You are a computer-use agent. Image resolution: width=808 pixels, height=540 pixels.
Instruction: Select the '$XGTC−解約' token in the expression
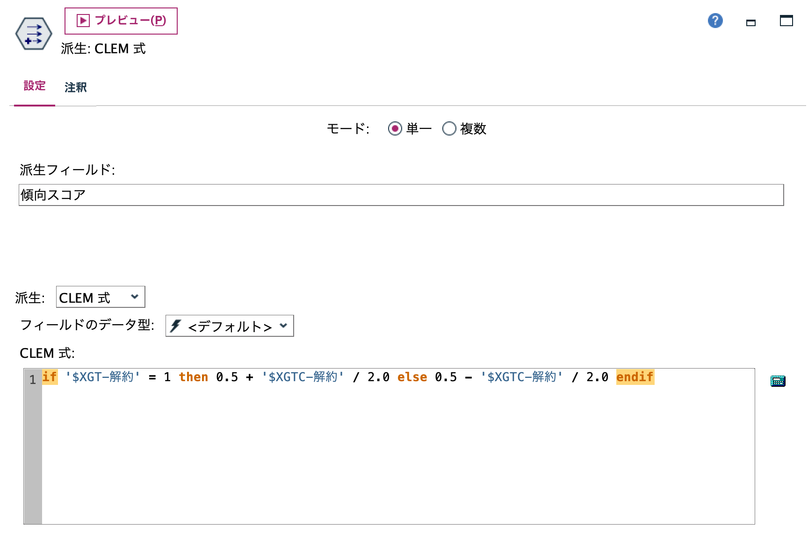tap(302, 377)
